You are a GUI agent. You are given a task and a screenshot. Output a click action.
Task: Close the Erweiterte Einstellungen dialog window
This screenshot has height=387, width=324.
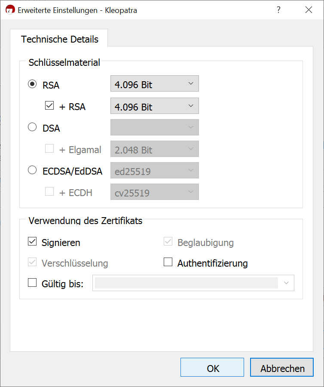click(x=309, y=10)
